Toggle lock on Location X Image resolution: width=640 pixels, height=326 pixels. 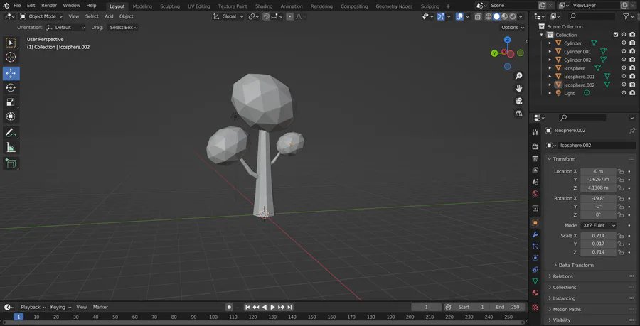pos(620,172)
